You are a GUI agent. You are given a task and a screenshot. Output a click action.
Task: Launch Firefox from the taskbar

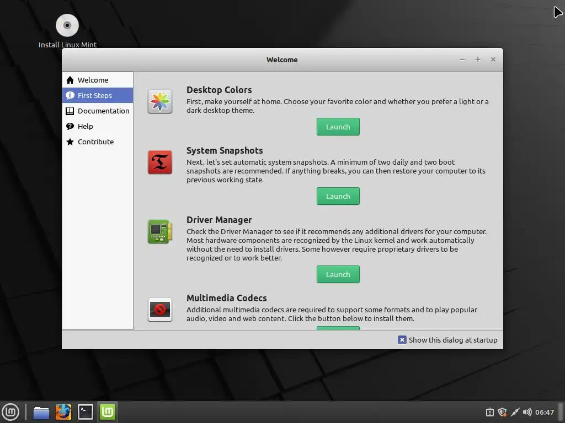[63, 412]
